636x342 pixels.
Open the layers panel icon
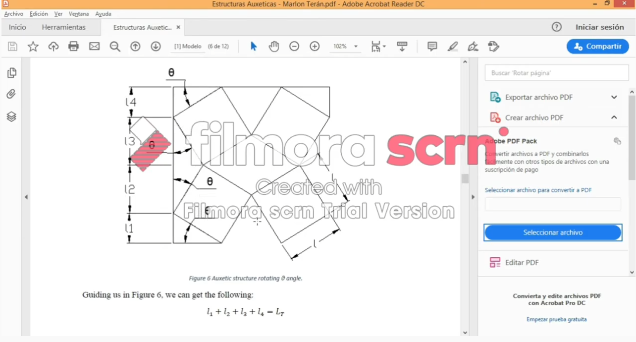click(11, 117)
